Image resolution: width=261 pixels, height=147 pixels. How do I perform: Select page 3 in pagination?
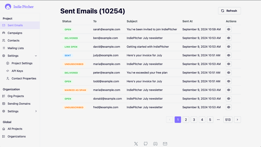194,120
